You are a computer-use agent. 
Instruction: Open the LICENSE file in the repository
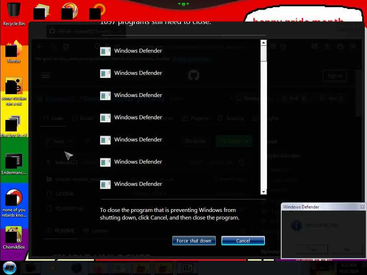point(65,194)
